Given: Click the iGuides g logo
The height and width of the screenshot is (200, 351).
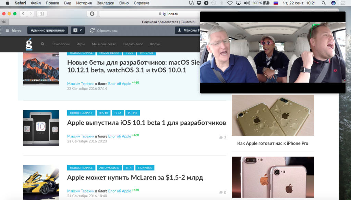Looking at the screenshot, I should click(x=29, y=44).
